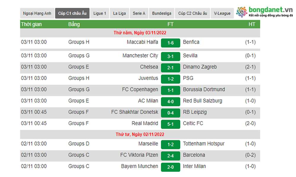Screen dimensions: 296x177
Task: Click the Borussia Dortmund team link
Action: pyautogui.click(x=204, y=89)
